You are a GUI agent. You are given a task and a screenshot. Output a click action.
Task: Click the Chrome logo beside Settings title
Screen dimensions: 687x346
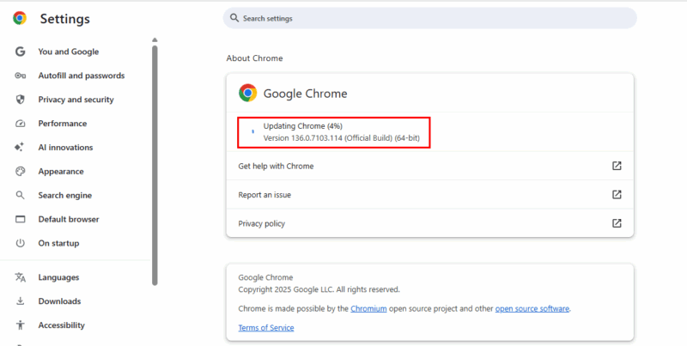click(20, 18)
